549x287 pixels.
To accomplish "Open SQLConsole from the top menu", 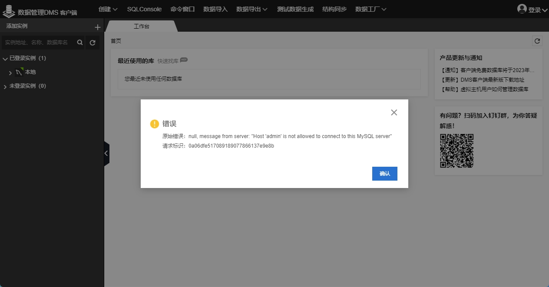I will click(144, 9).
